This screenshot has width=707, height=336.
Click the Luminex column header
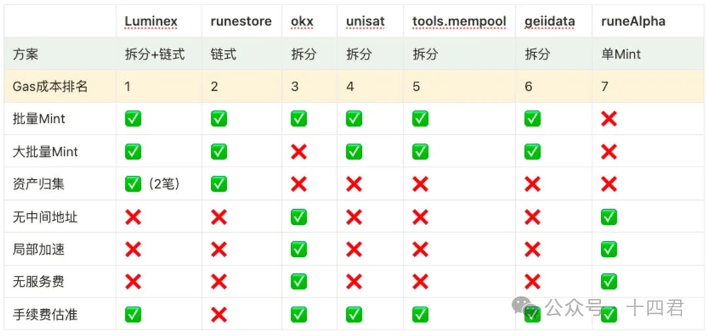(151, 22)
